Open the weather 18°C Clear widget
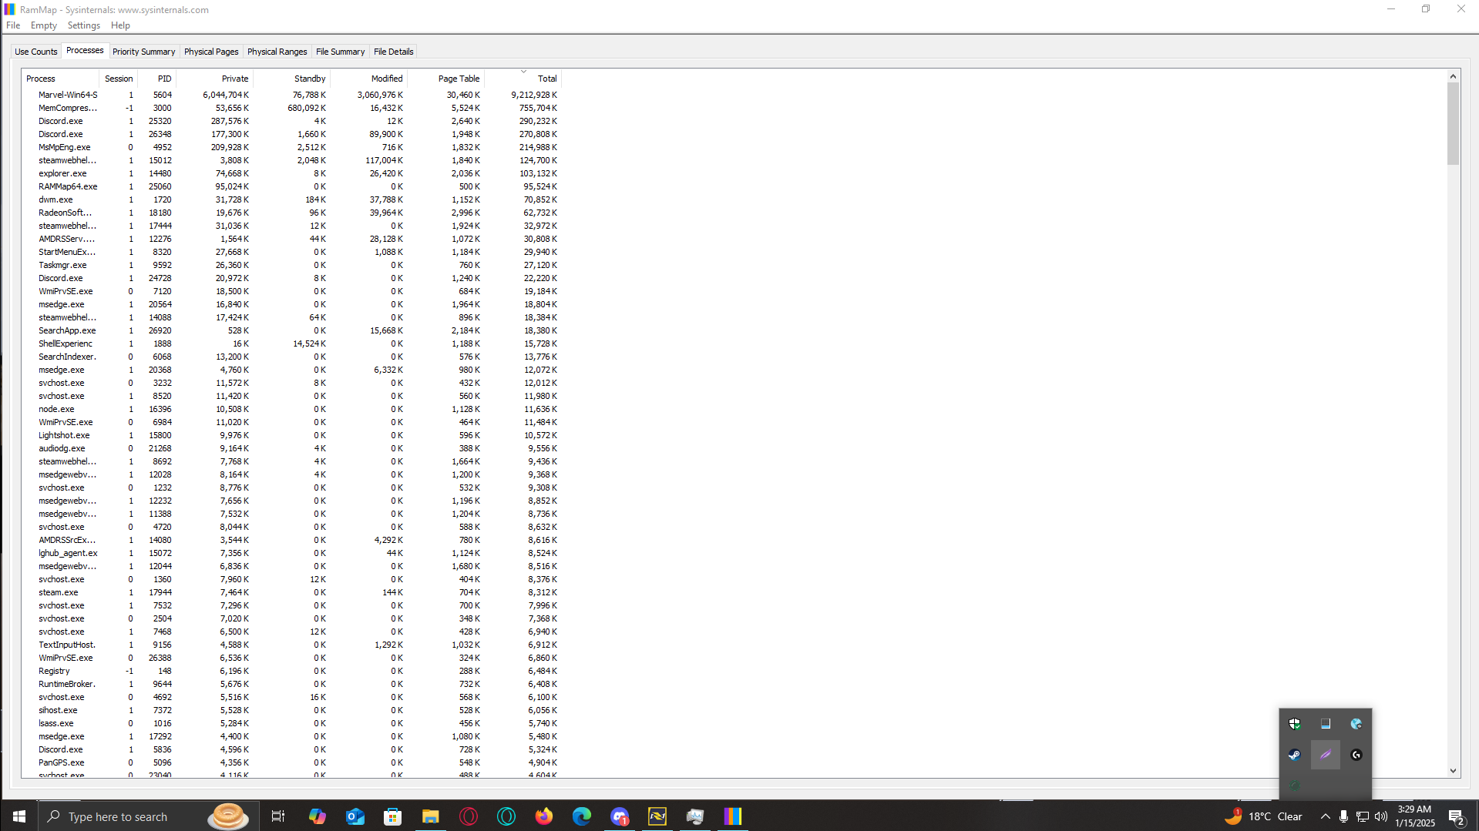Screen dimensions: 1479x831 tap(1263, 816)
